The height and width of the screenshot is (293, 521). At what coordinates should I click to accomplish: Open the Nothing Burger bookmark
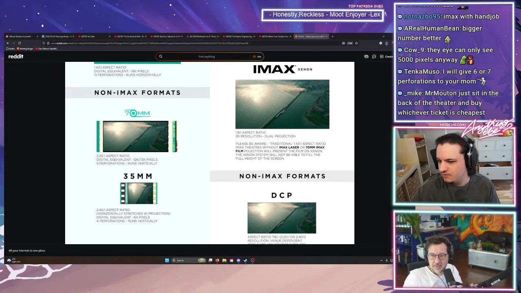(25, 48)
